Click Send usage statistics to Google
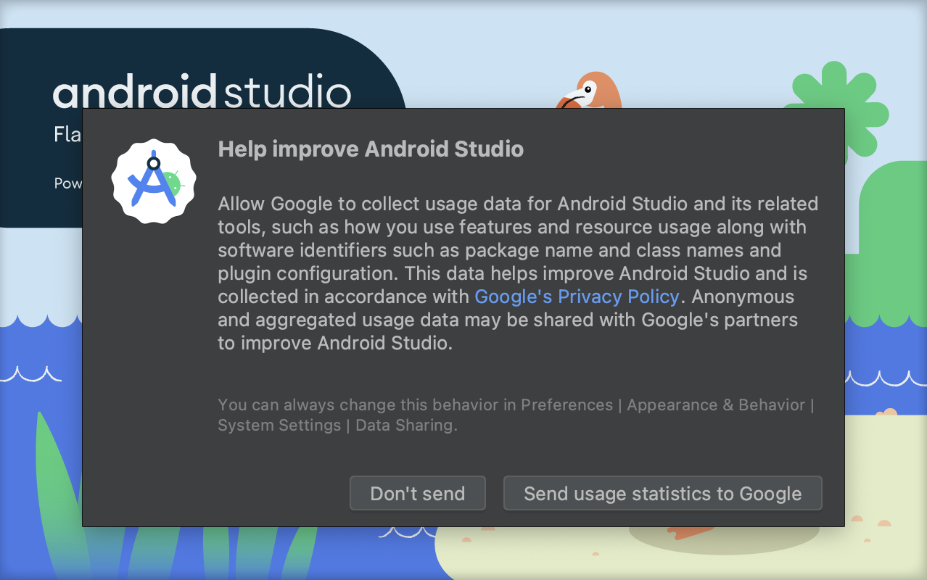The height and width of the screenshot is (580, 927). point(662,494)
